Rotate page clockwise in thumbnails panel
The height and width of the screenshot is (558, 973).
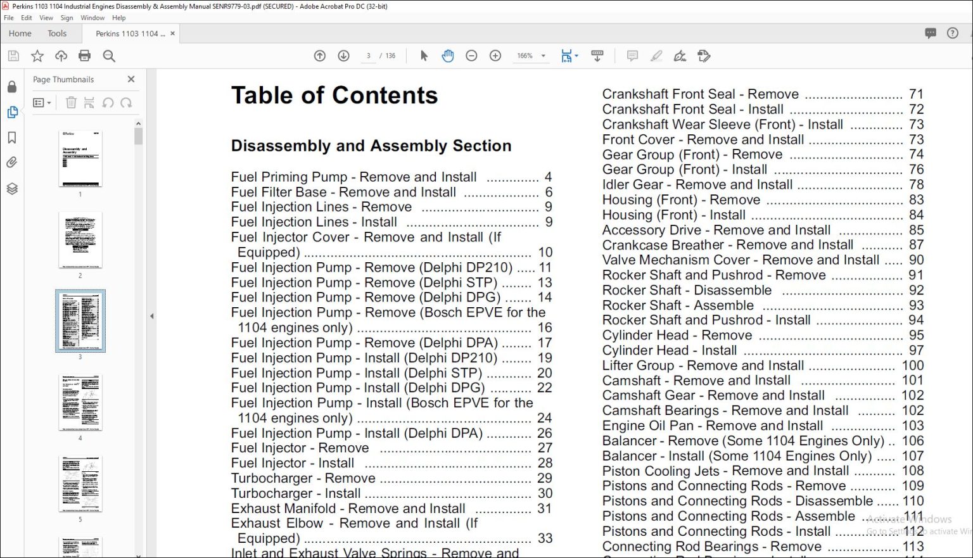click(126, 103)
